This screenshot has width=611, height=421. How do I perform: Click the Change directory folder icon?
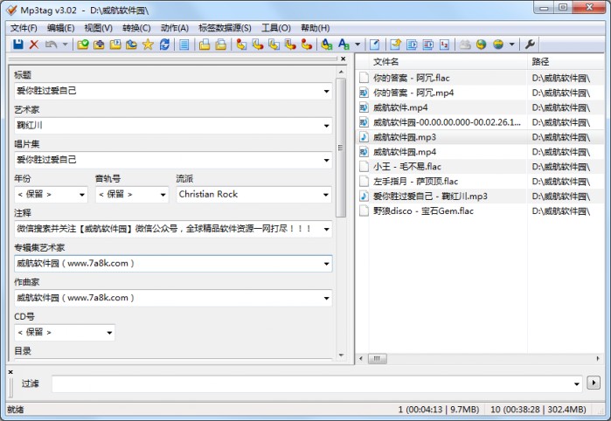pyautogui.click(x=83, y=45)
